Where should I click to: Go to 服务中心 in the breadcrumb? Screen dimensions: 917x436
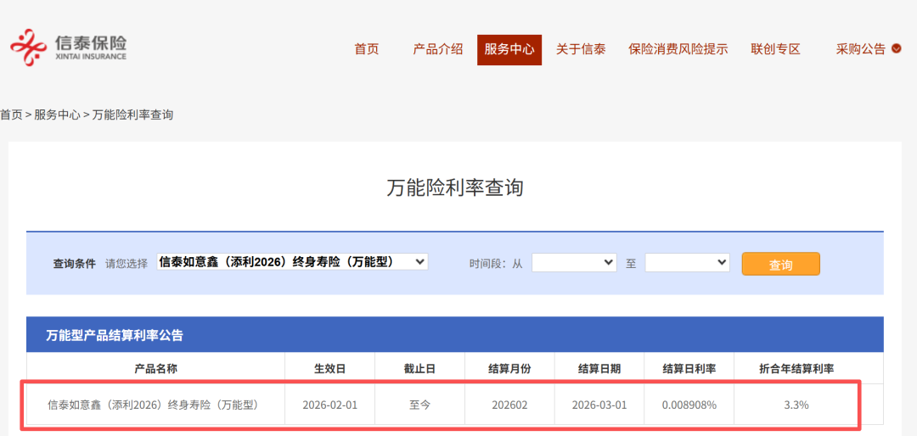click(57, 115)
